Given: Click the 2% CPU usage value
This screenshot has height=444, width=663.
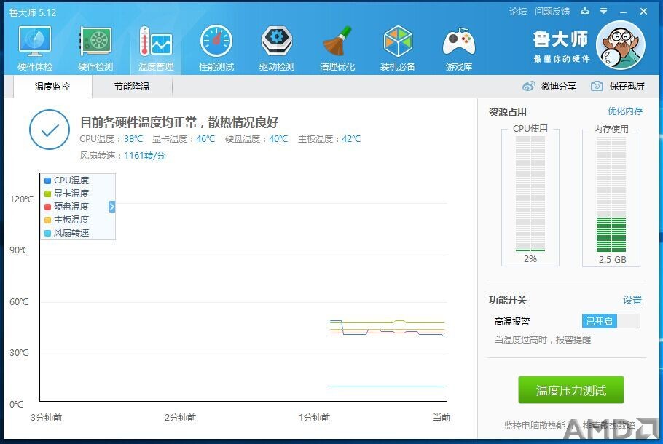Looking at the screenshot, I should point(530,258).
